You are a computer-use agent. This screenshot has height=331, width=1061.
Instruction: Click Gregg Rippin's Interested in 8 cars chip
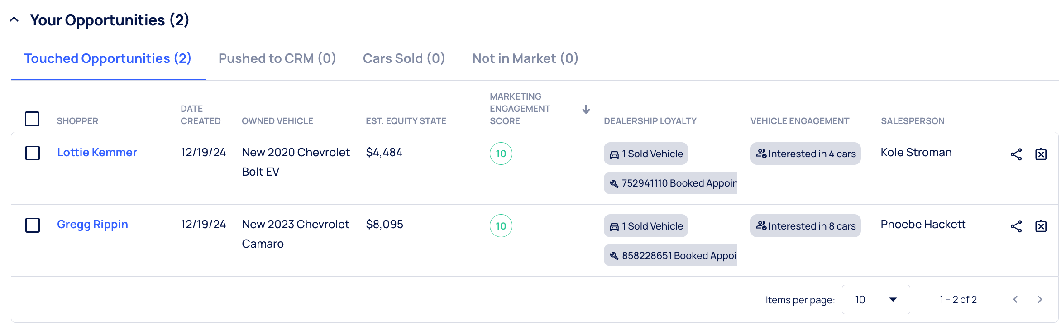click(x=805, y=226)
